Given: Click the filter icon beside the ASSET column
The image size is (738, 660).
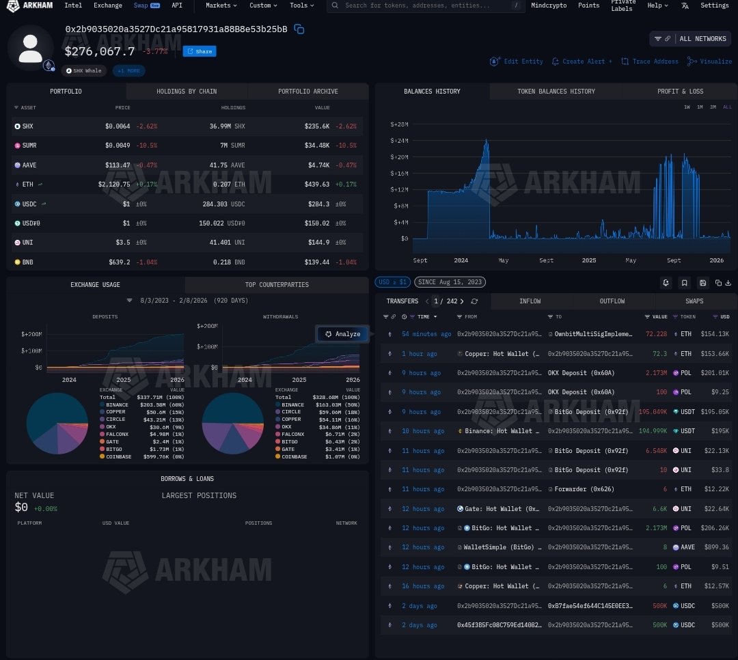Looking at the screenshot, I should 16,108.
